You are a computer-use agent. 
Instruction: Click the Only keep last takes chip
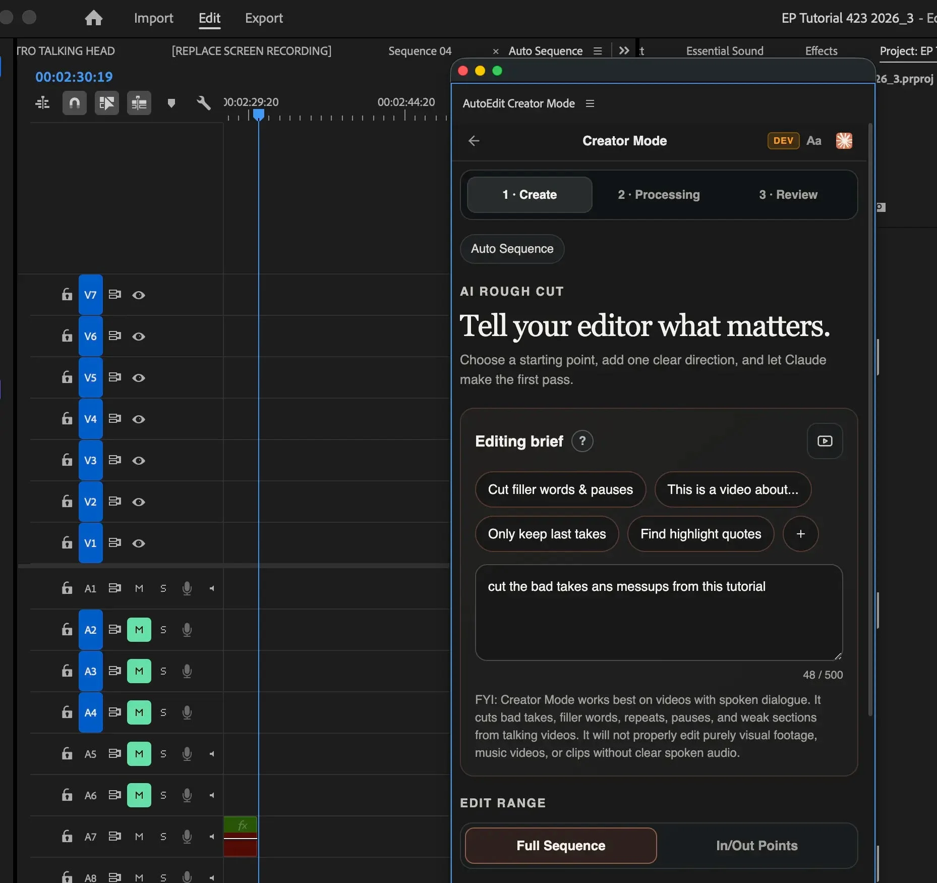pos(547,534)
